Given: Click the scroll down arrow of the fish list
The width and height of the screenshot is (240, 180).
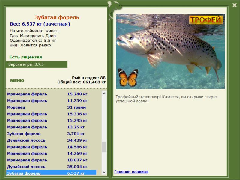Looking at the screenshot, I should pyautogui.click(x=104, y=172).
